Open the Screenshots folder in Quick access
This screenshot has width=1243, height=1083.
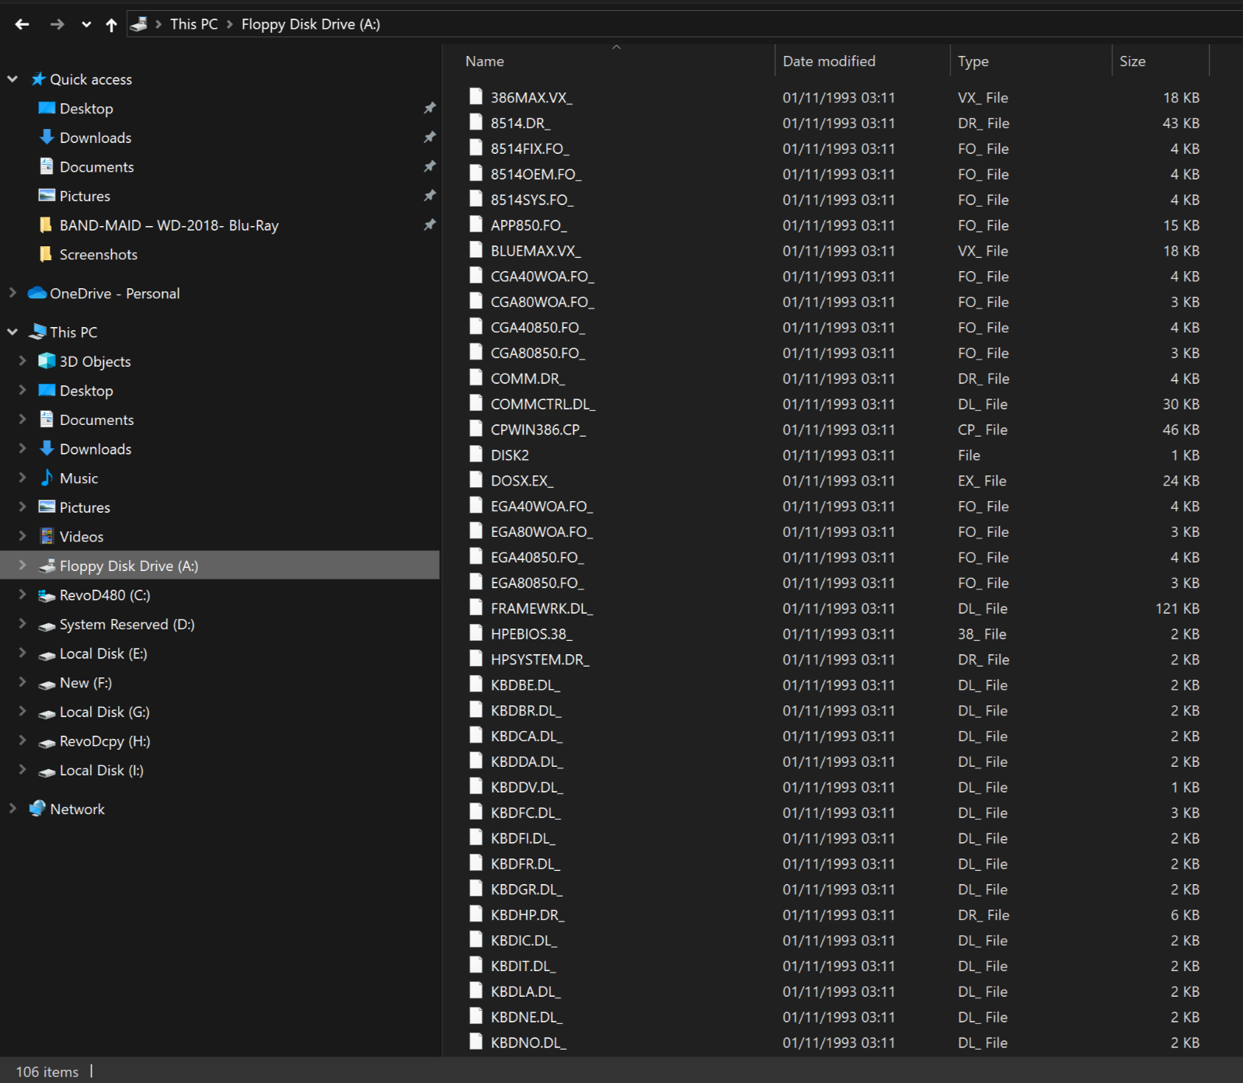[98, 255]
